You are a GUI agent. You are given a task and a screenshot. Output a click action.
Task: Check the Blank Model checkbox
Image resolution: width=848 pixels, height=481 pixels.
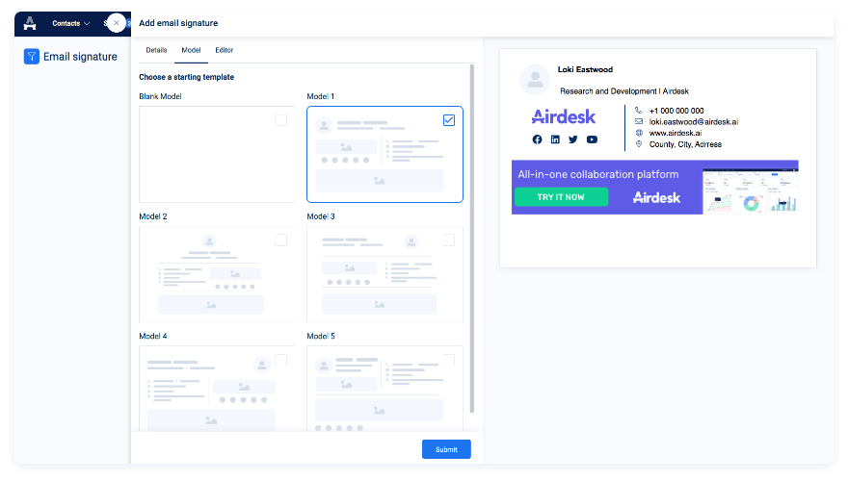coord(280,120)
